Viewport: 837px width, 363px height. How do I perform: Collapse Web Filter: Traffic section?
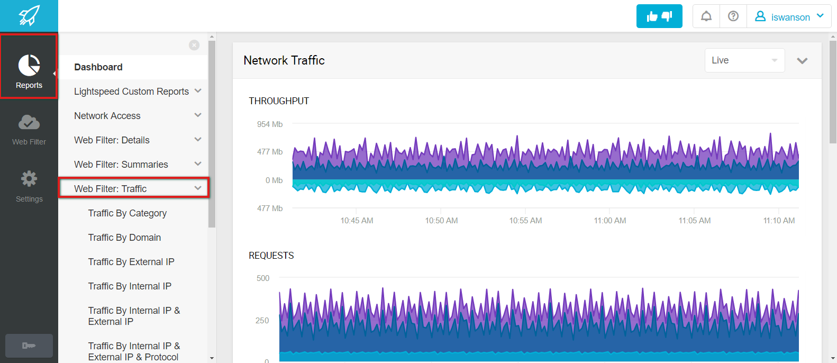pos(133,188)
